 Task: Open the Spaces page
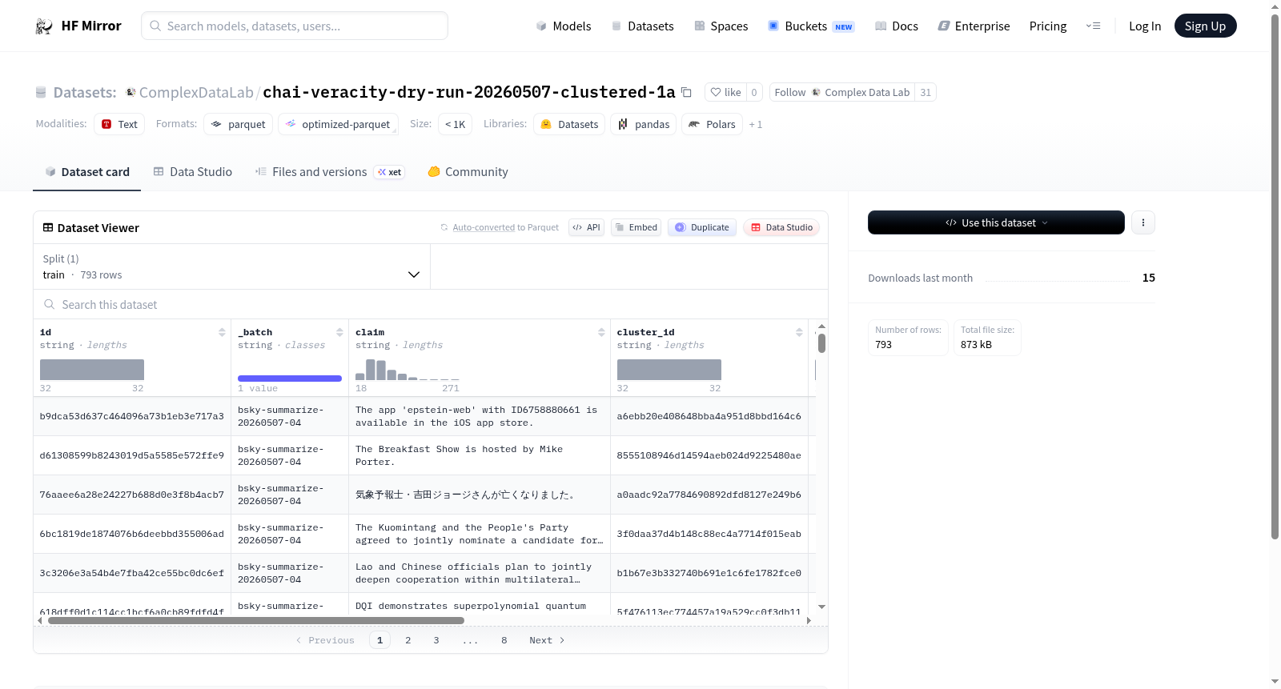point(721,26)
